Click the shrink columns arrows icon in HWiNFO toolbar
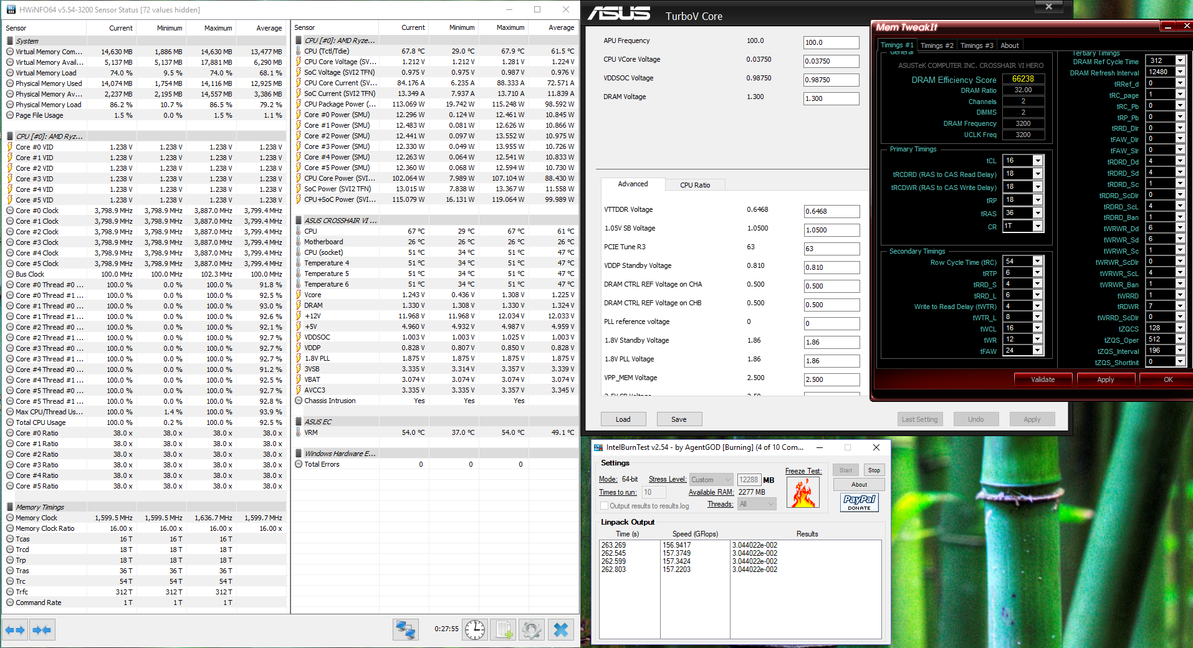 pyautogui.click(x=42, y=630)
